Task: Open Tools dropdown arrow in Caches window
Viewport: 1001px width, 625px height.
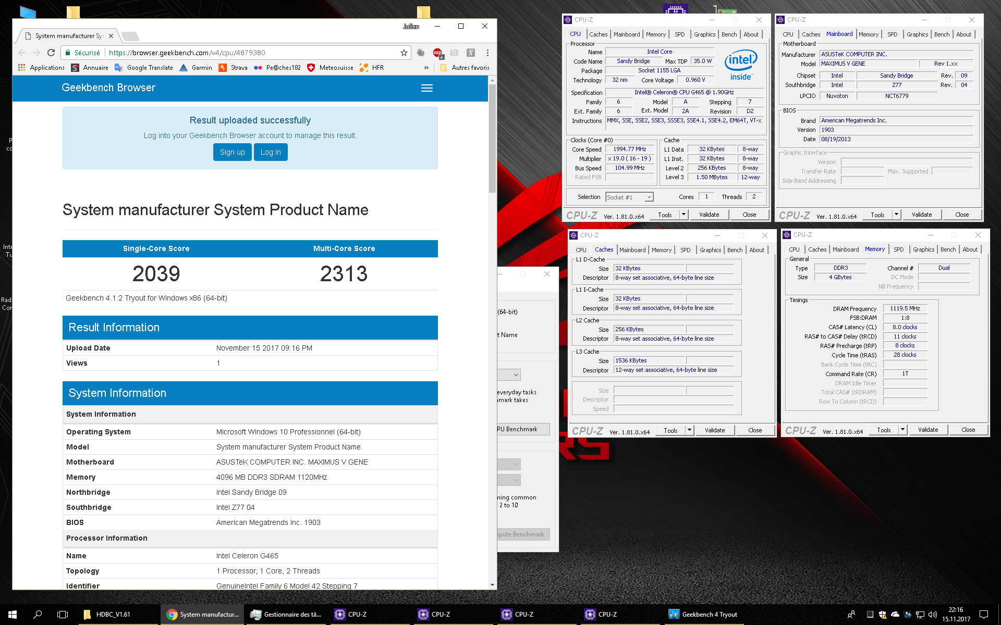Action: (690, 430)
